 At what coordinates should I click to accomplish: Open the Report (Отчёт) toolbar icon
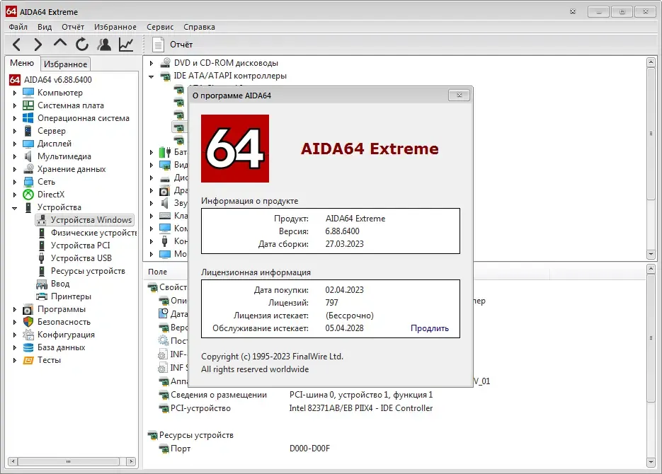[x=158, y=45]
